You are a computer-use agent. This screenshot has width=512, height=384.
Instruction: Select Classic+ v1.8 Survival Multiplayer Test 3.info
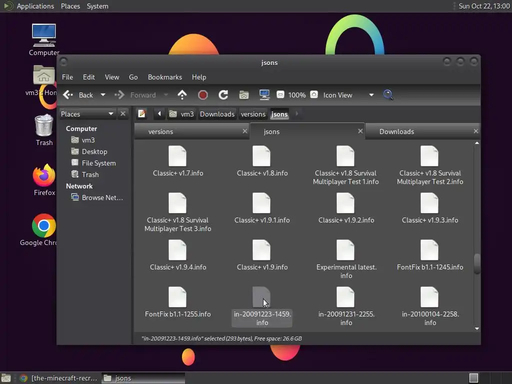click(177, 203)
